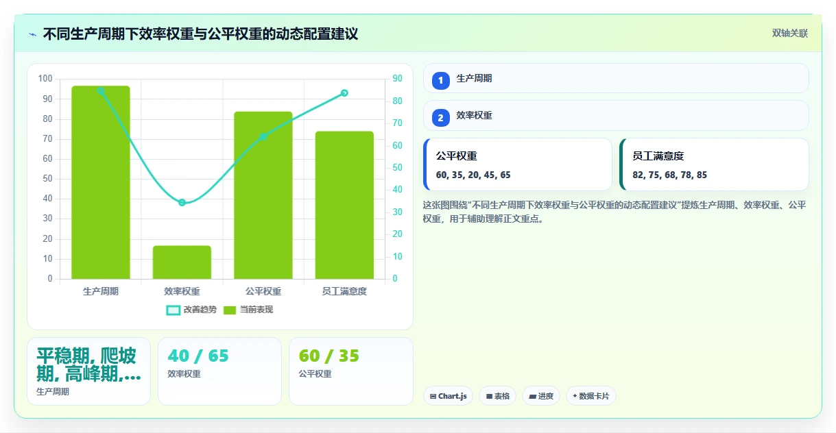Open the 公平权重 card with values 60, 35

pyautogui.click(x=518, y=164)
